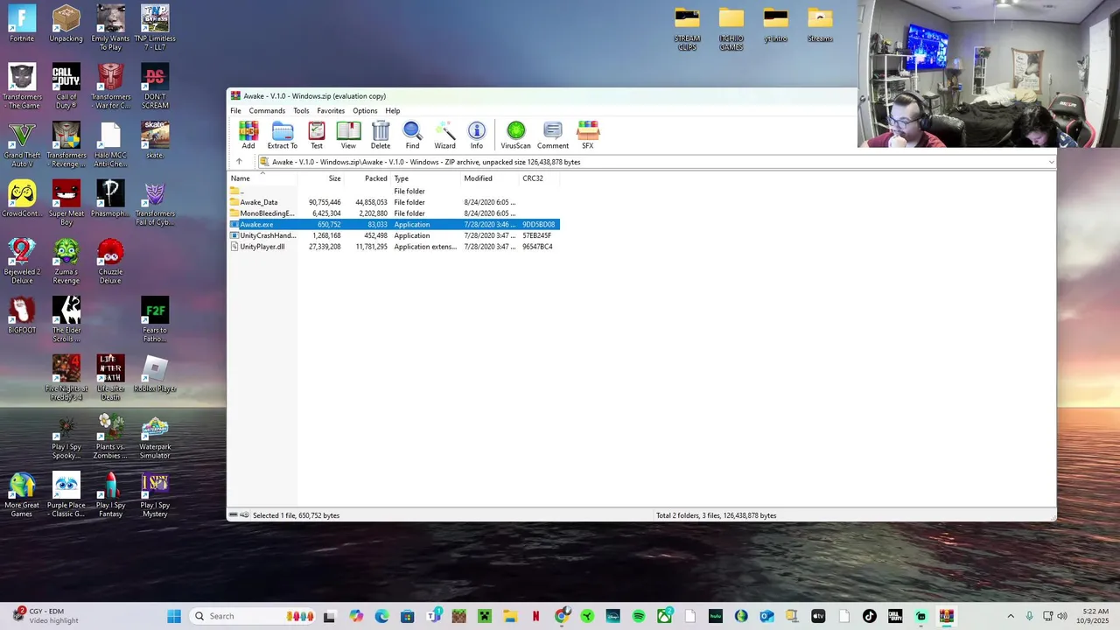
Task: Click the Roblox Player desktop icon
Action: pyautogui.click(x=155, y=374)
